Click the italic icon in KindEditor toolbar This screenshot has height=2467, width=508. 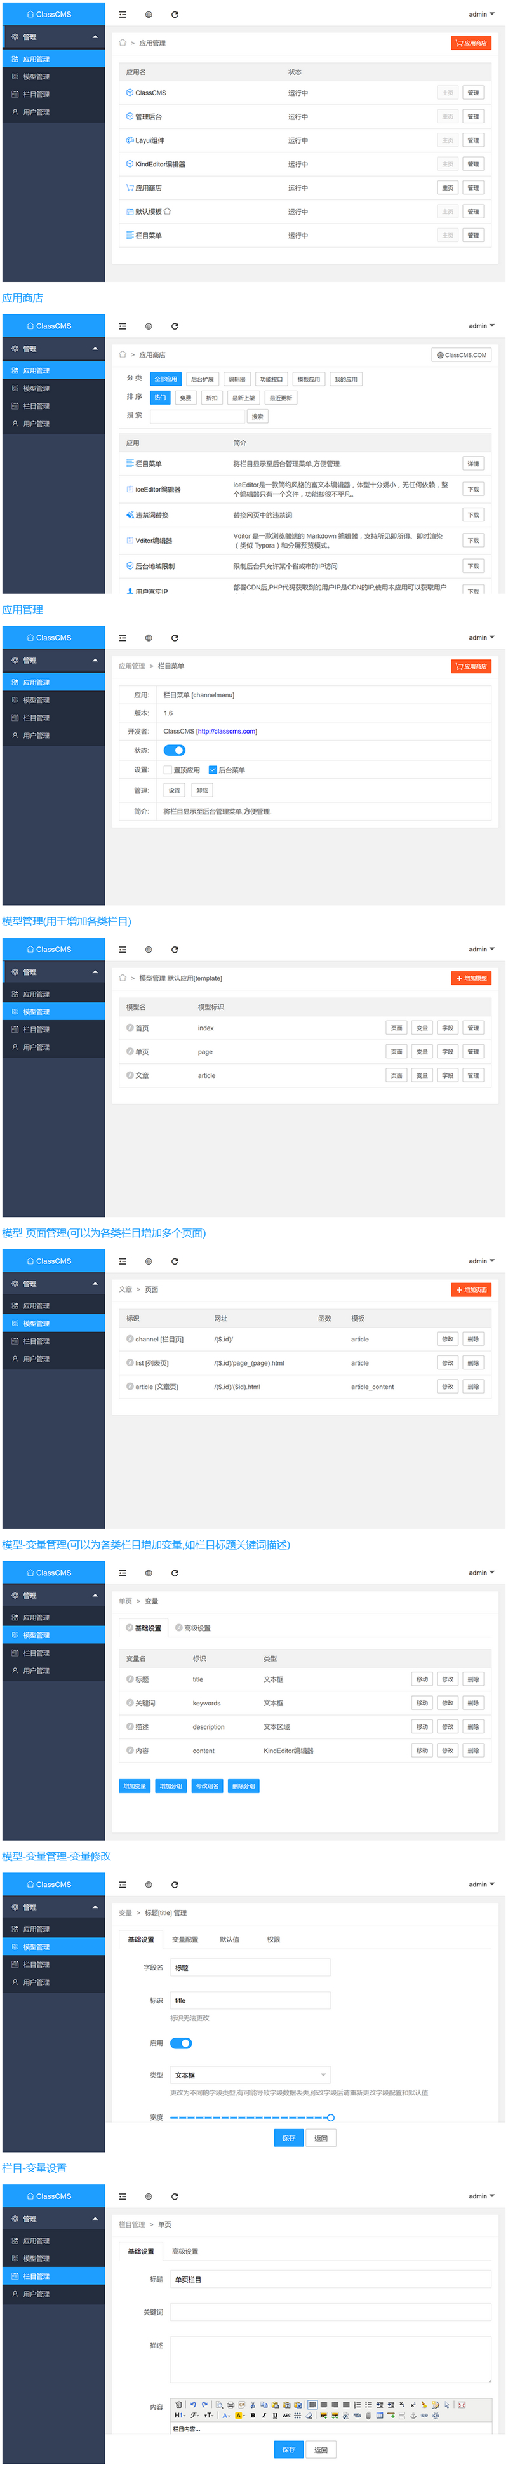point(263,2414)
